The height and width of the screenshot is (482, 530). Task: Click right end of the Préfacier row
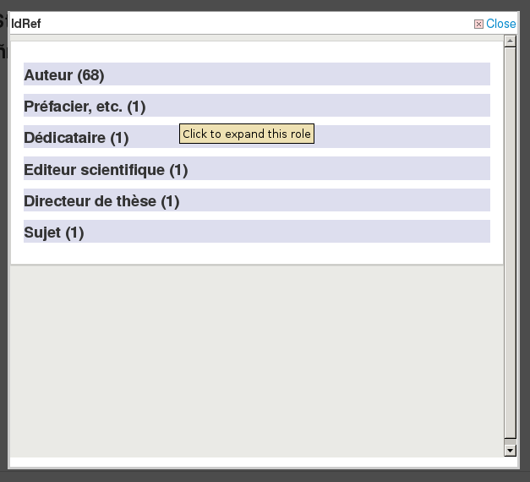(x=473, y=107)
